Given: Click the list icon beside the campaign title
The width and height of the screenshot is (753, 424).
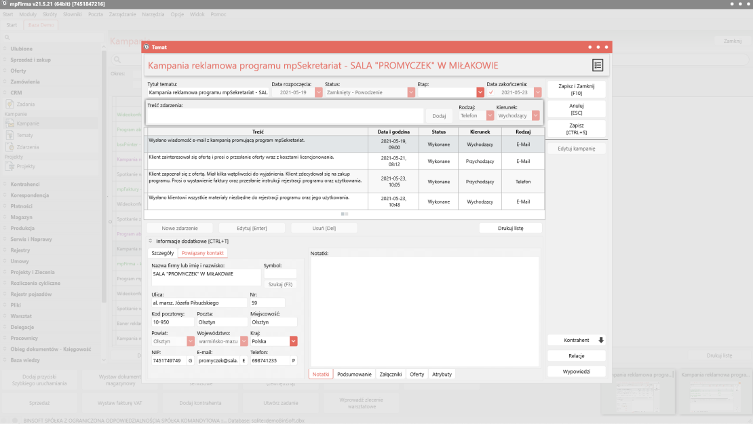Looking at the screenshot, I should (x=598, y=65).
